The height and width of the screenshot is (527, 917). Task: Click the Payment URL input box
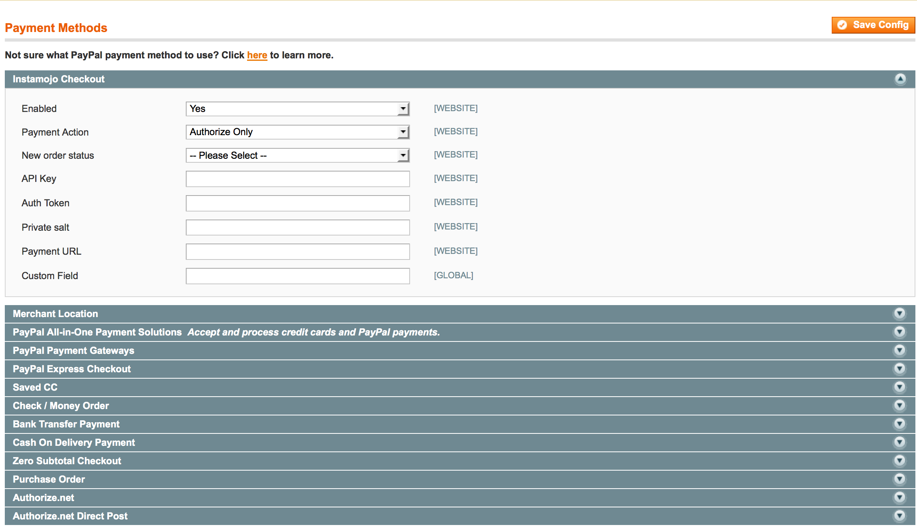[x=297, y=252]
